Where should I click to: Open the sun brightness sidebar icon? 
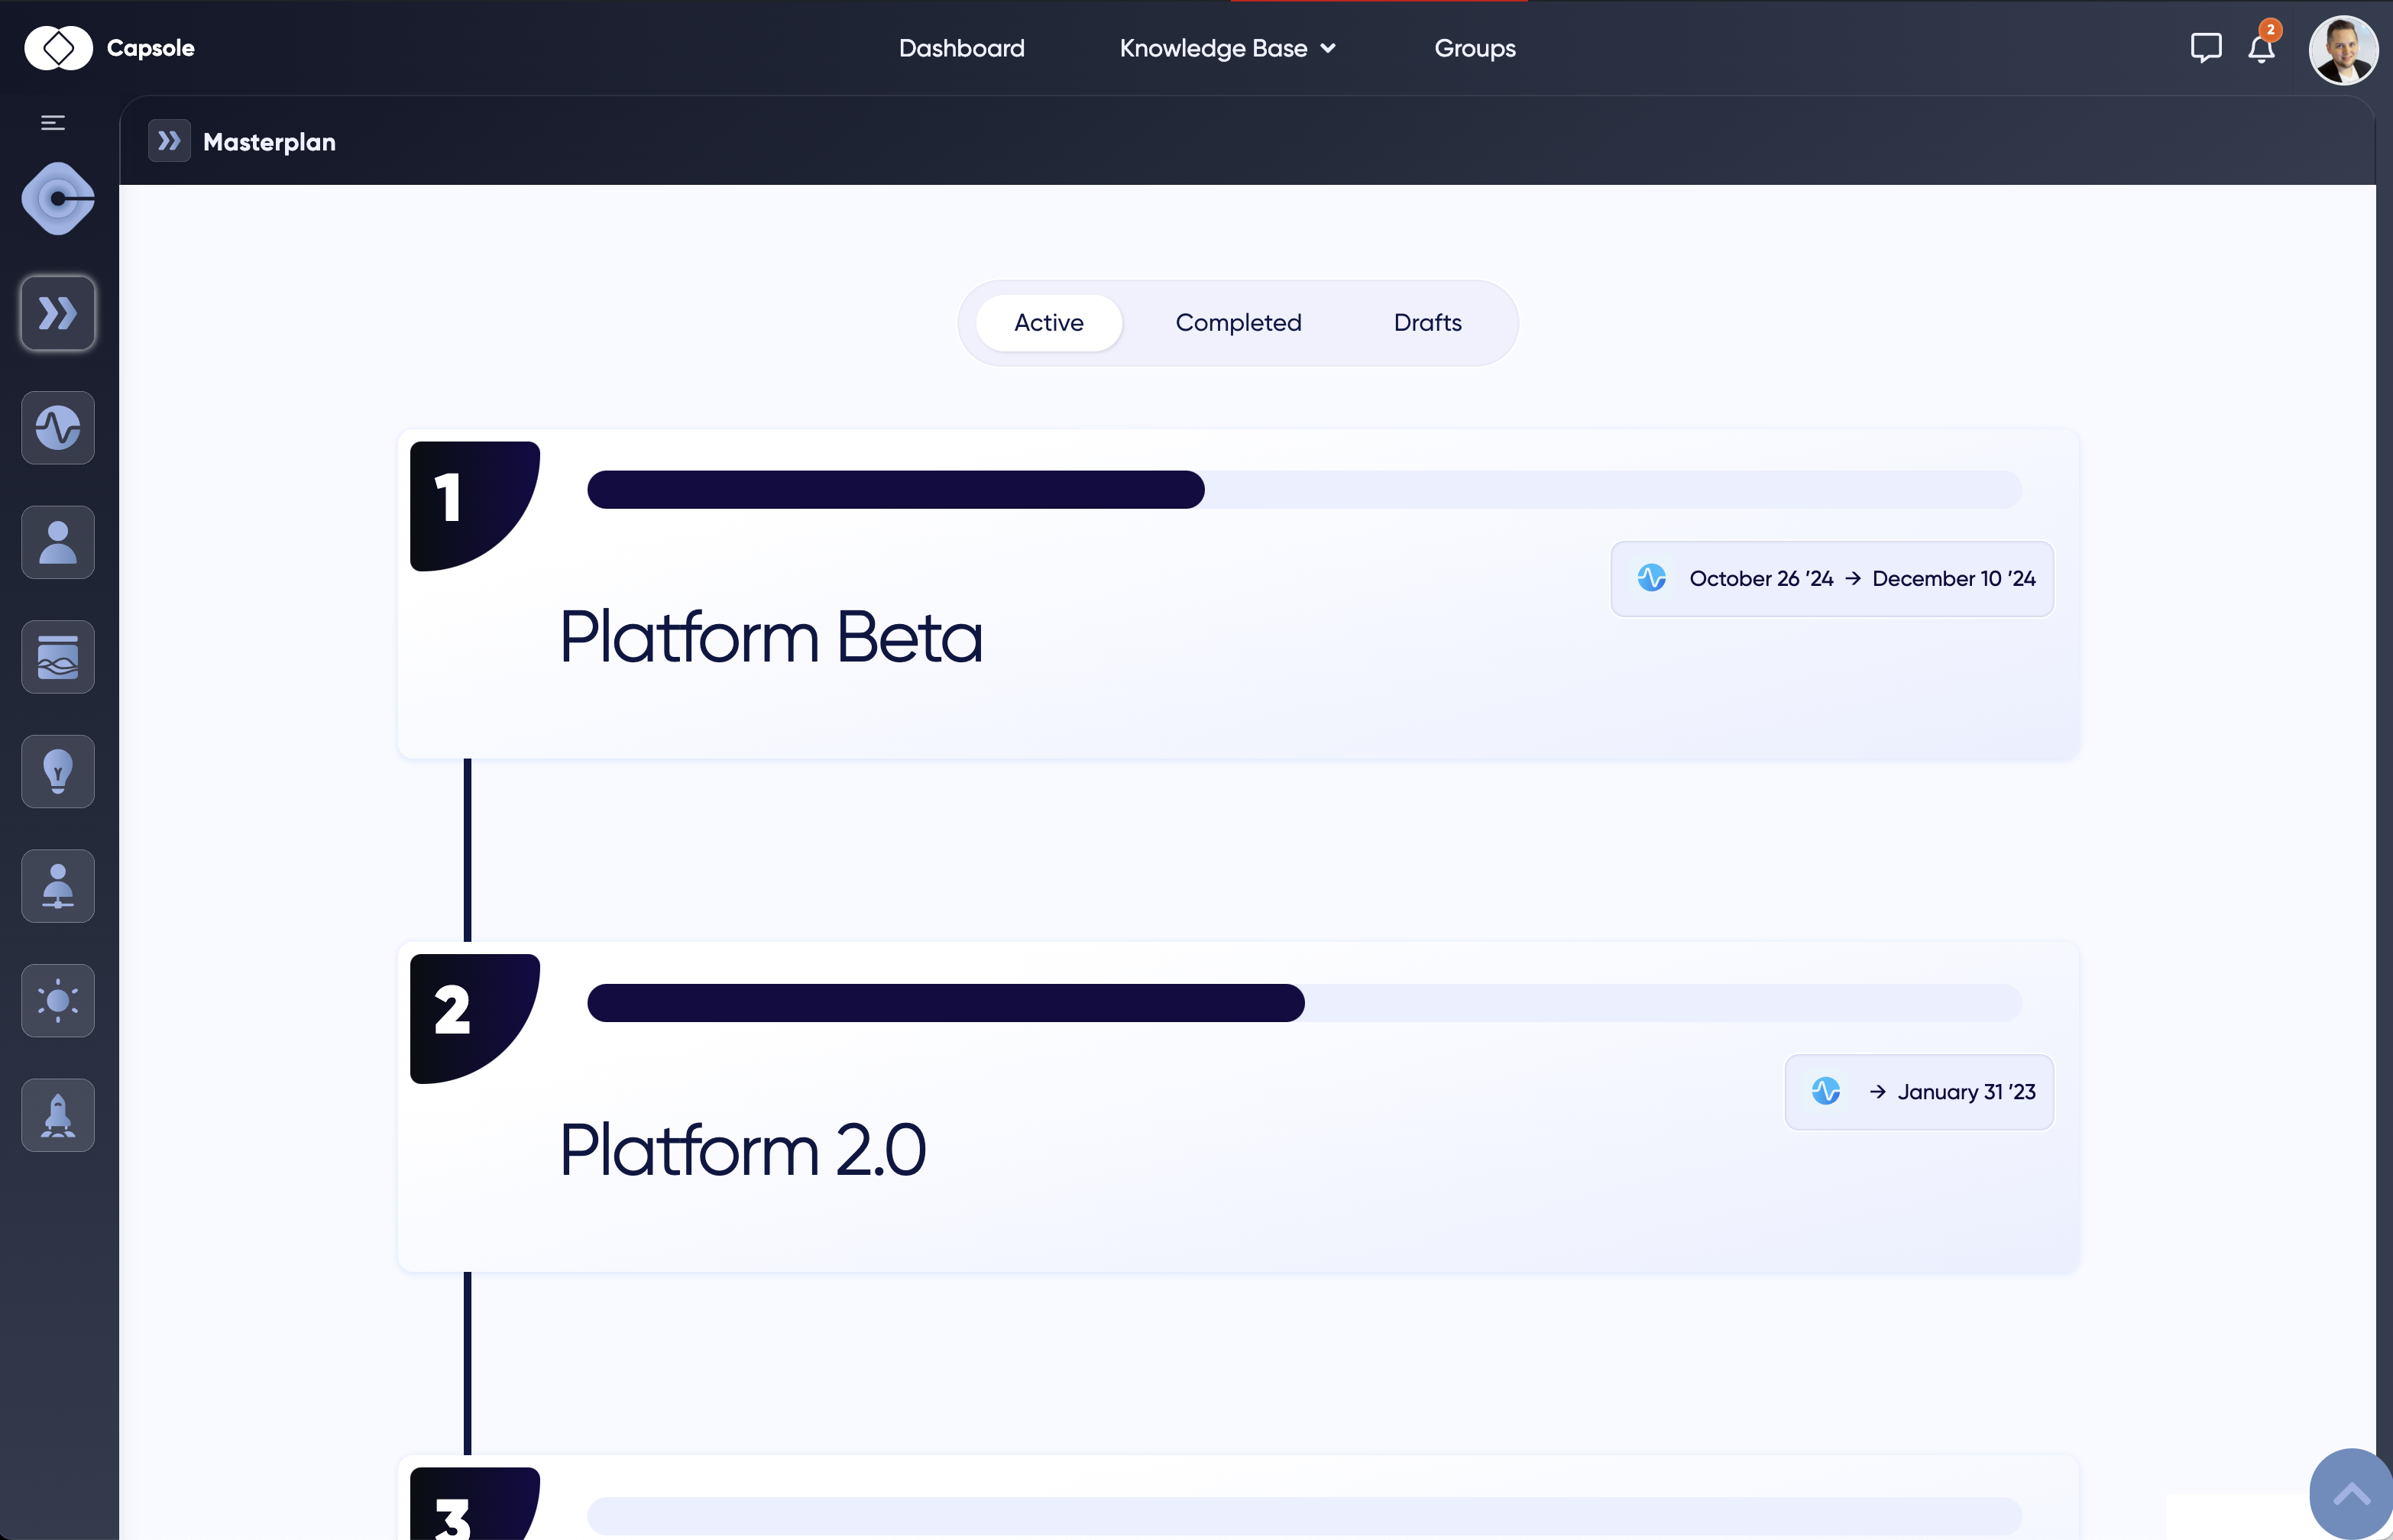click(58, 1001)
